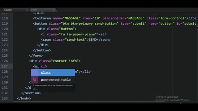Screen dimensions: 198x111
Task: Click the tag icon beside 'contenteditable' suggestion
Action: (x=35, y=80)
